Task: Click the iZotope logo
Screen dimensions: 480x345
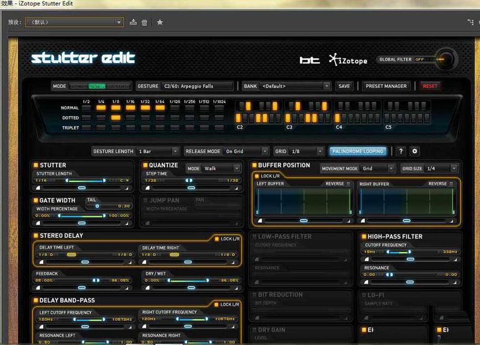Action: point(348,60)
